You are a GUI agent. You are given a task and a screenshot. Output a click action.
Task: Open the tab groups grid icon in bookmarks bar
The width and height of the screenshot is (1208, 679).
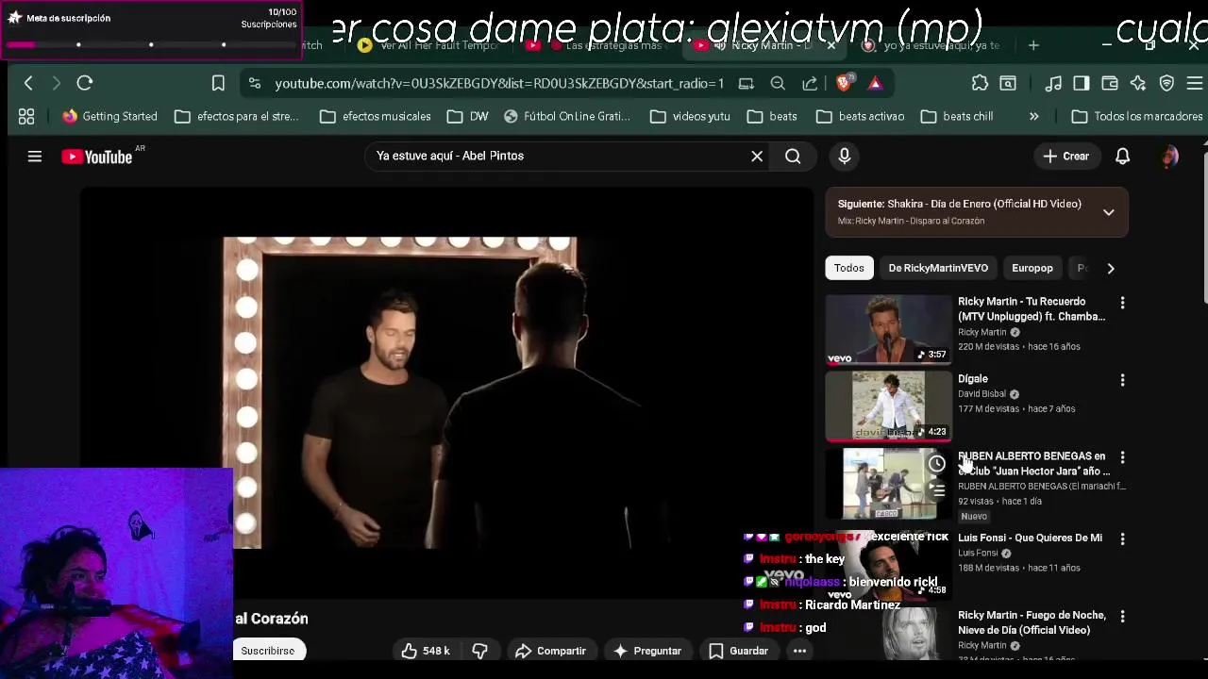(x=26, y=116)
